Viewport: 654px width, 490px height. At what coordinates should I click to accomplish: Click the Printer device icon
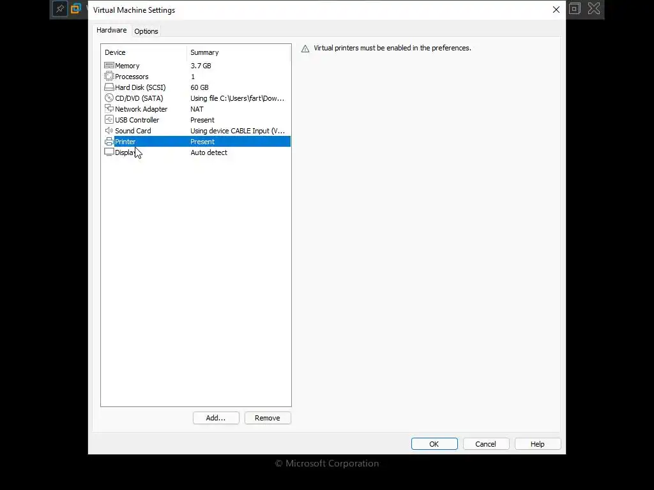(x=109, y=141)
